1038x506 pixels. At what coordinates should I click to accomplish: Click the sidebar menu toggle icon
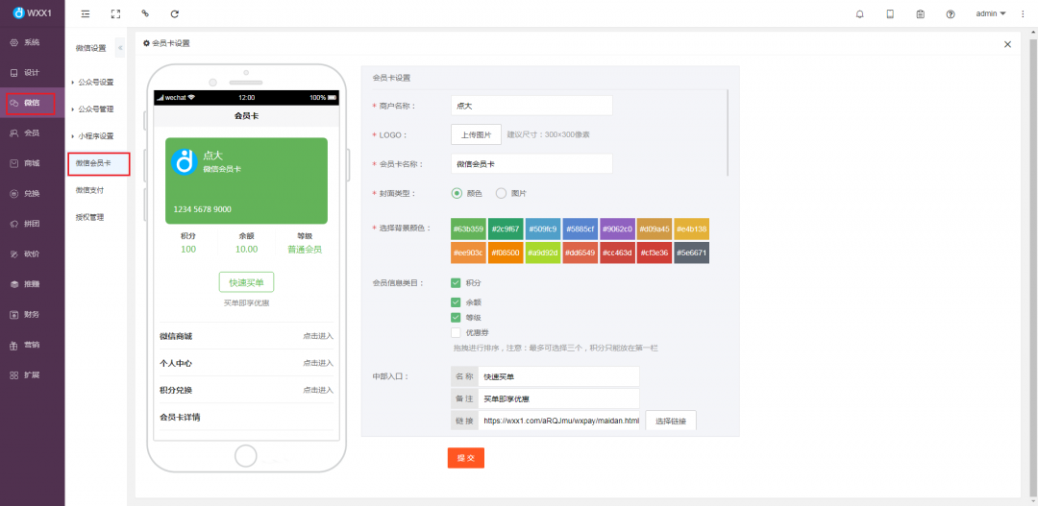point(86,14)
